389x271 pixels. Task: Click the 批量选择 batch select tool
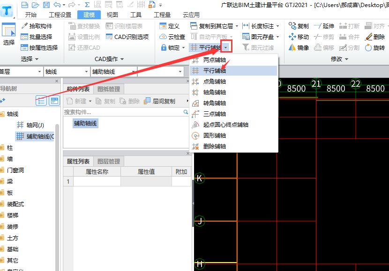37,37
